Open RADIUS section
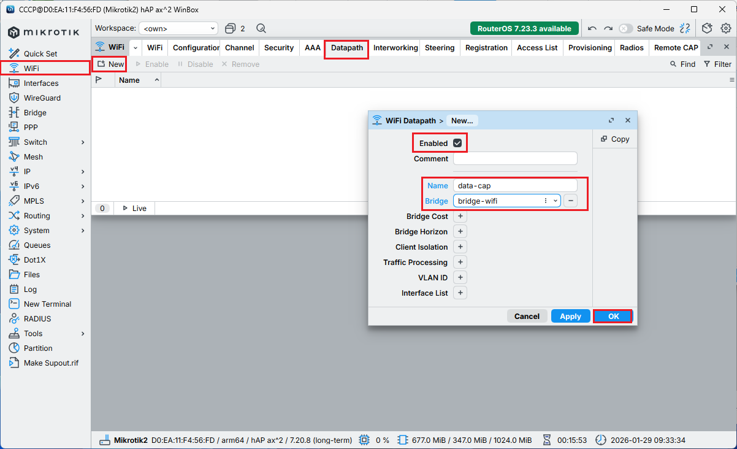737x449 pixels. pyautogui.click(x=37, y=319)
